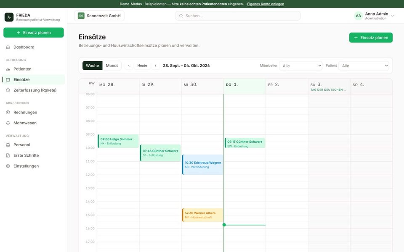Go to the next week arrow
This screenshot has height=252, width=404.
(x=155, y=66)
